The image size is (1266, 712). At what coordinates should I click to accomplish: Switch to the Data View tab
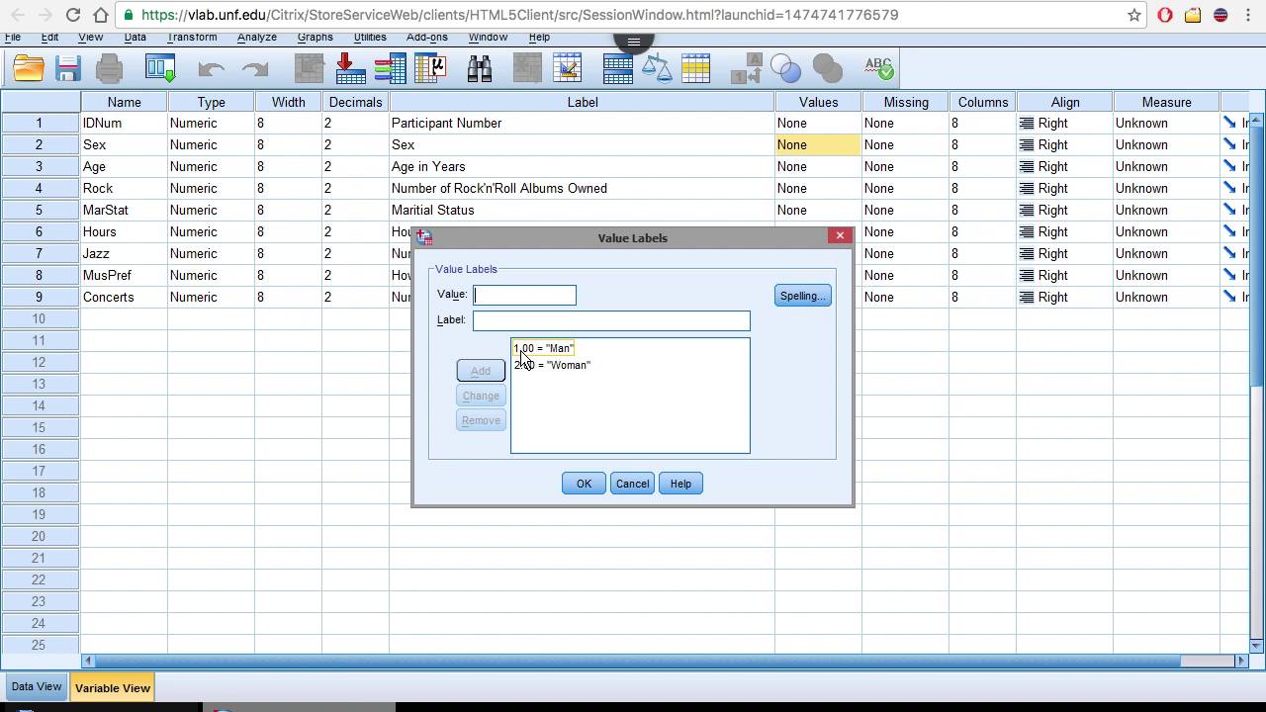click(37, 687)
